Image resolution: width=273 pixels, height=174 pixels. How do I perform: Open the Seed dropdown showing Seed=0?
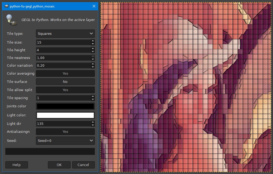point(65,141)
